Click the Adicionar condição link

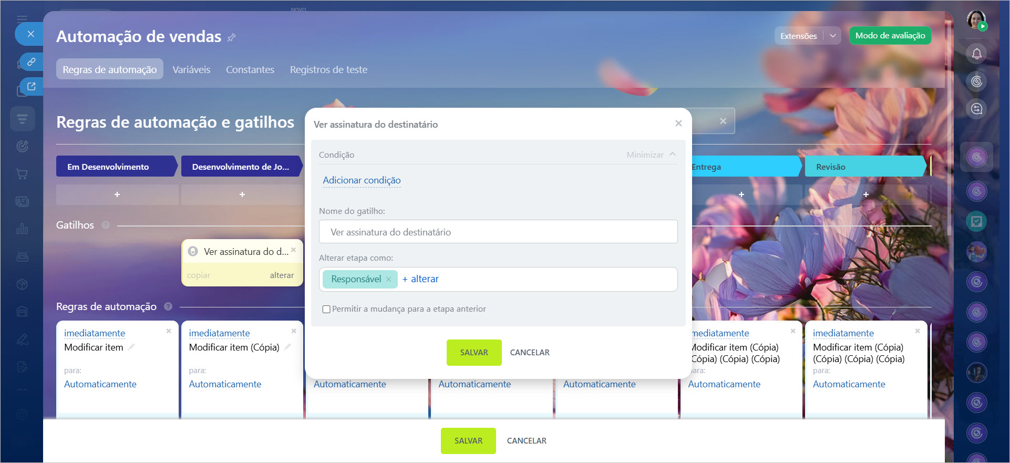tap(362, 180)
